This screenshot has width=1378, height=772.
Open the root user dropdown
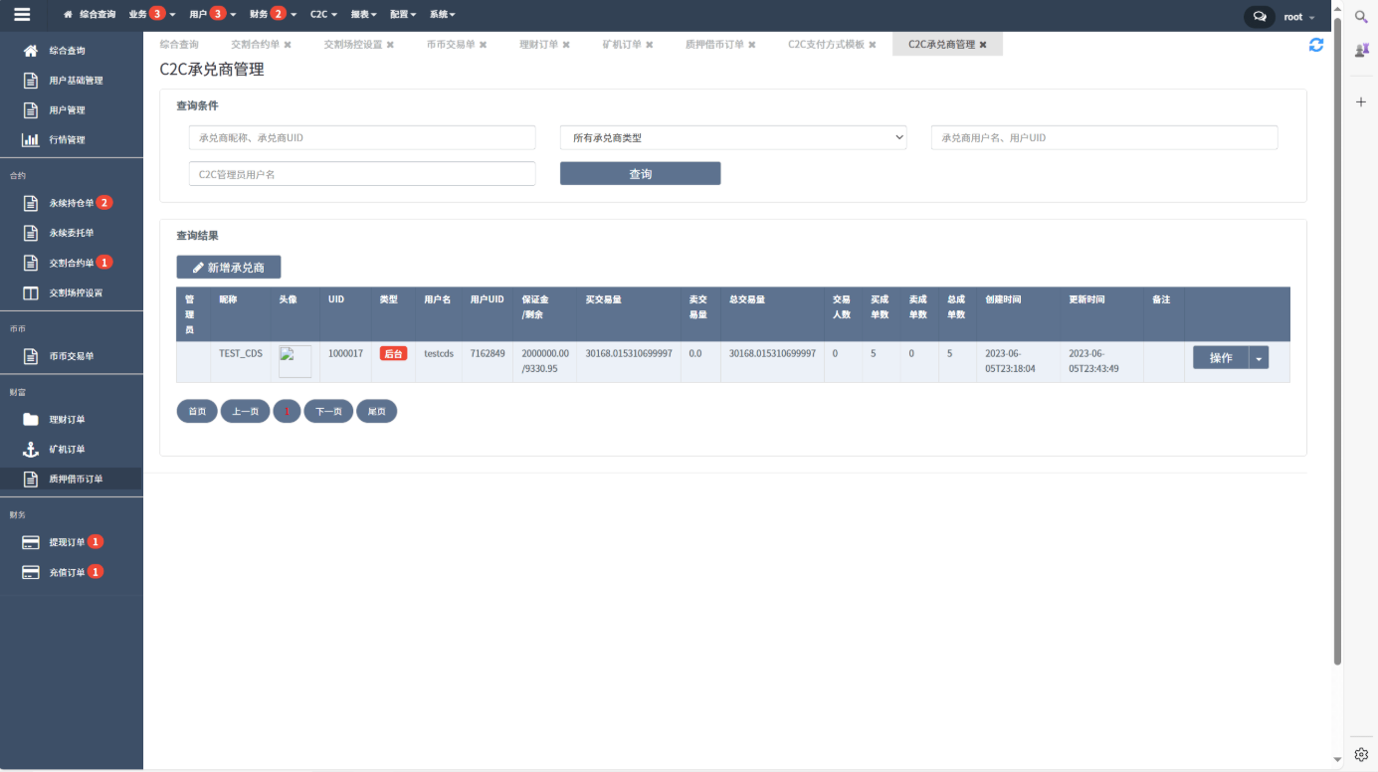pyautogui.click(x=1298, y=17)
